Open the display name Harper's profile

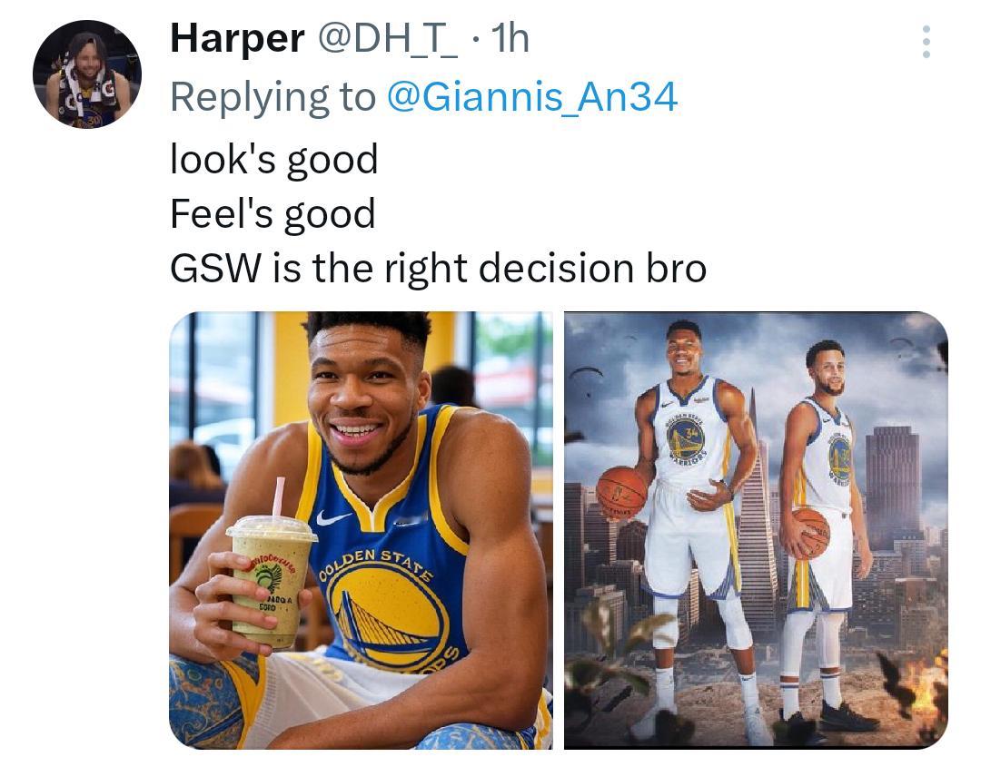pyautogui.click(x=237, y=38)
